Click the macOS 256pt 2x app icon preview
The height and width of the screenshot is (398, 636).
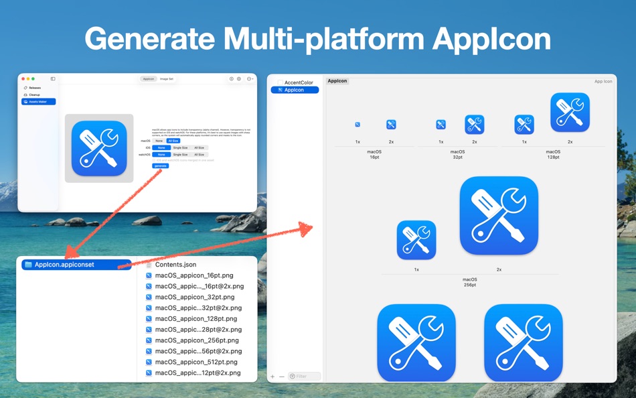pos(498,216)
